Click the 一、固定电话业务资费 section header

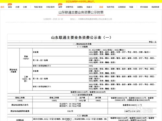(82, 44)
